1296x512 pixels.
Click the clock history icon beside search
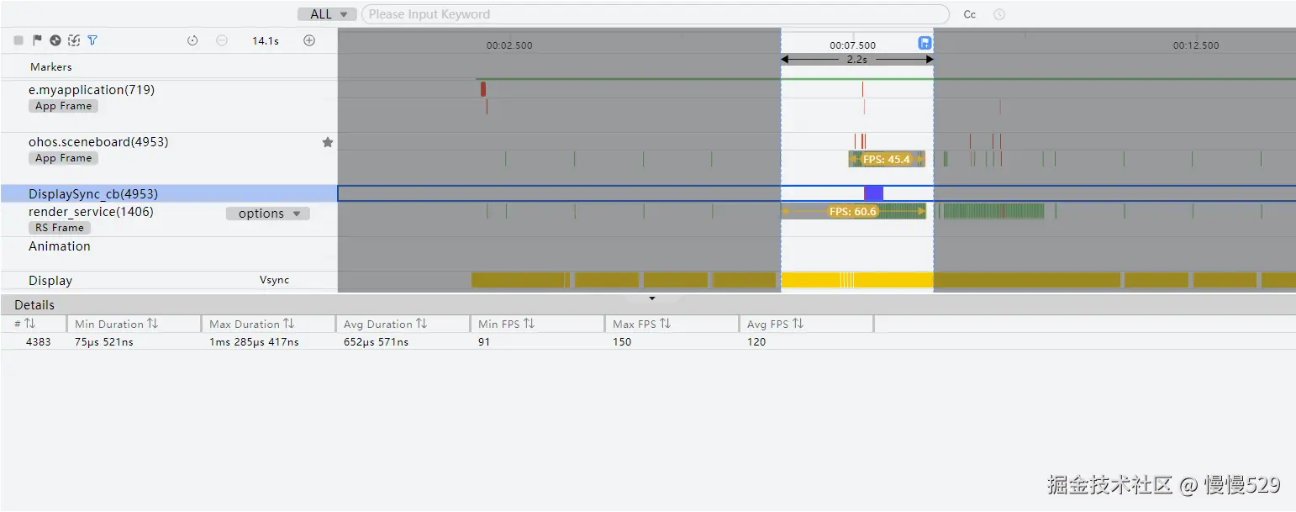tap(999, 14)
